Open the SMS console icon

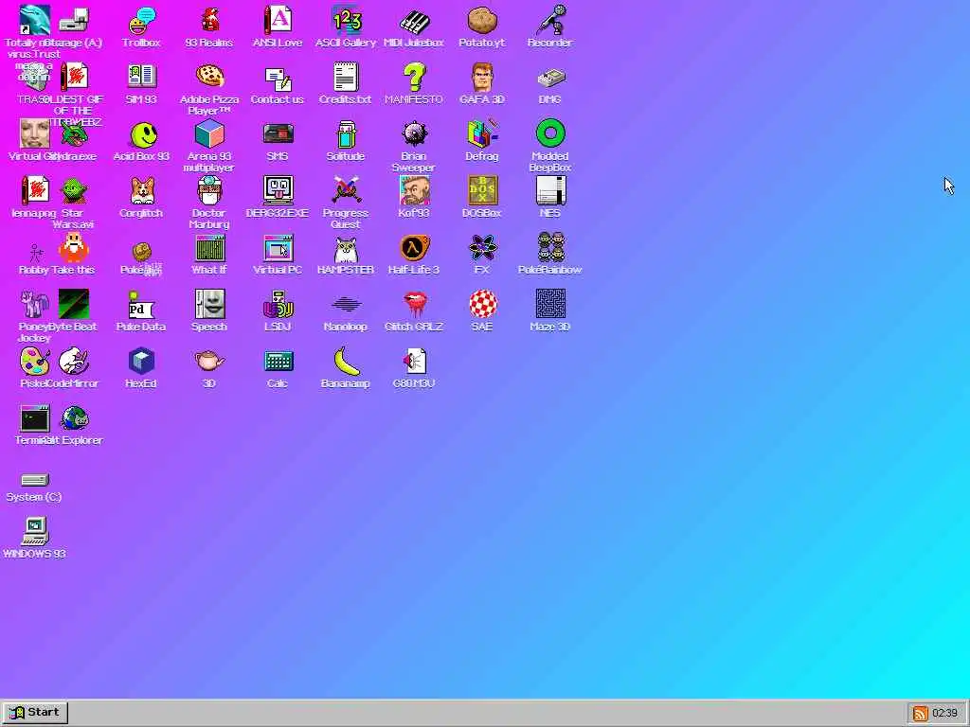(278, 133)
